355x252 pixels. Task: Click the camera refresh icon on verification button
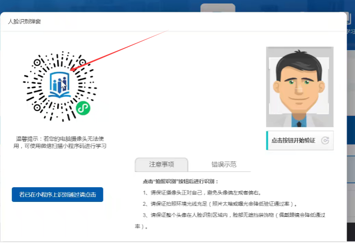pyautogui.click(x=325, y=140)
